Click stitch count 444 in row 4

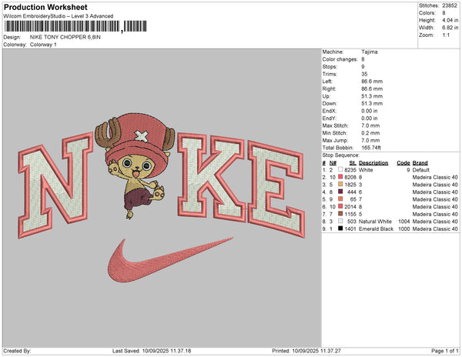[x=352, y=192]
